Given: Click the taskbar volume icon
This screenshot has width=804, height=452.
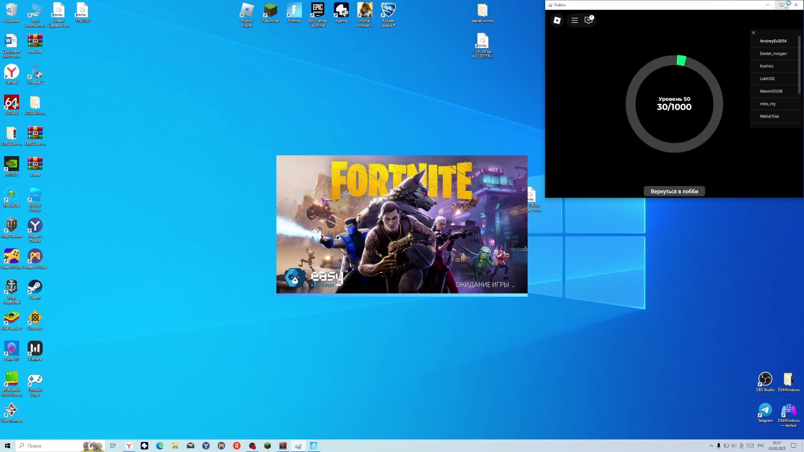Looking at the screenshot, I should pyautogui.click(x=734, y=446).
